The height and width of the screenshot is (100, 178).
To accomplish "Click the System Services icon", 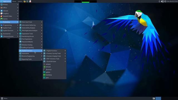I will (x=2, y=31).
